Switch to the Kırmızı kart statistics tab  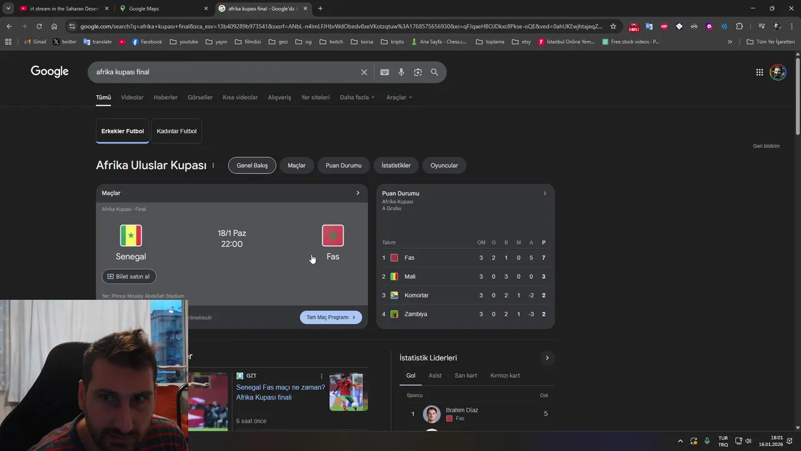(505, 375)
